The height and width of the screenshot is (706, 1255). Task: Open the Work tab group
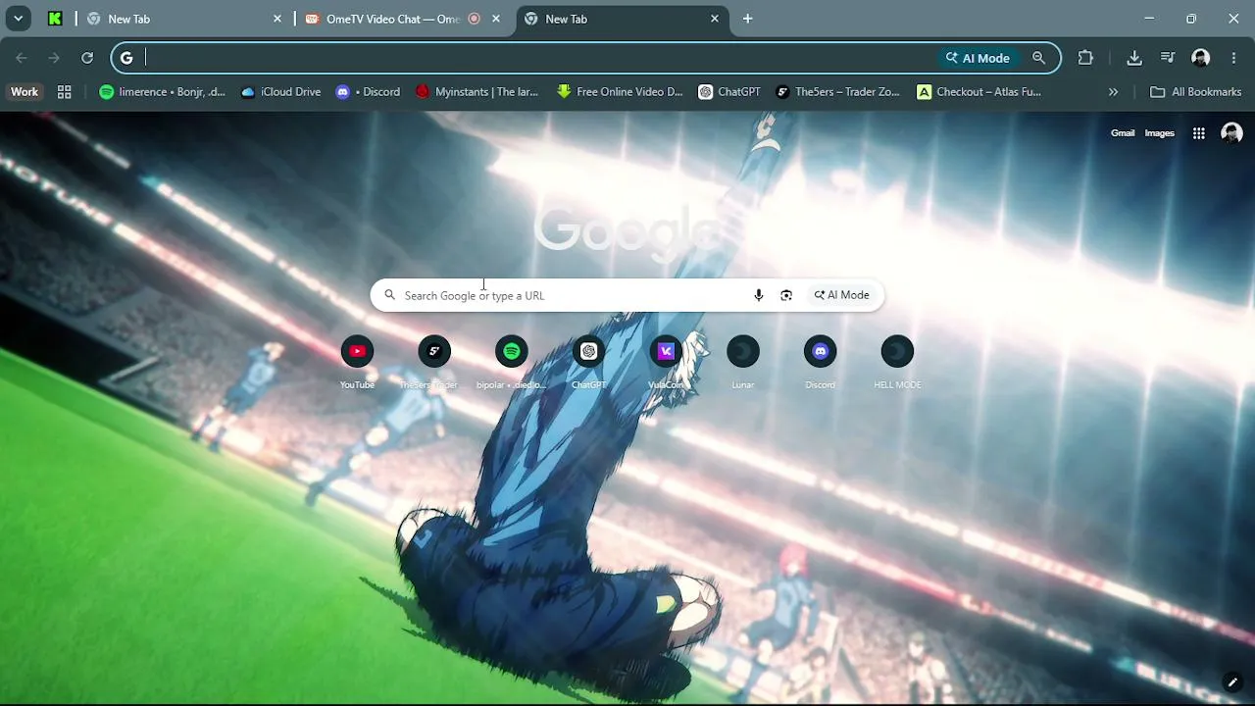(25, 92)
